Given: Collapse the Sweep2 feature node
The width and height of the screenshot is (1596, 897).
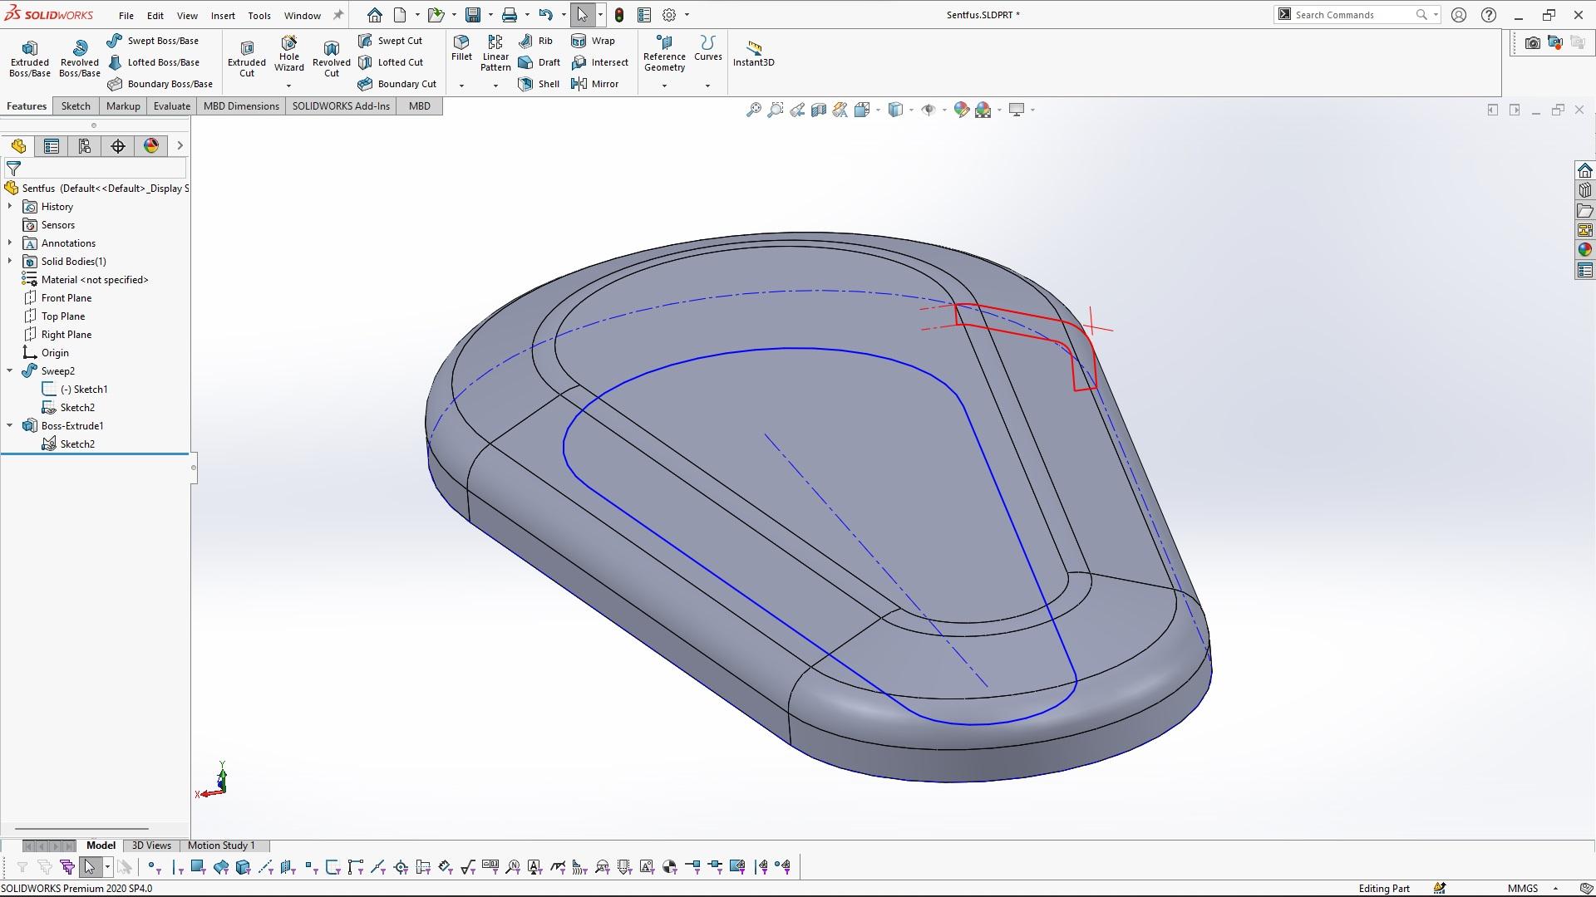Looking at the screenshot, I should [x=10, y=371].
